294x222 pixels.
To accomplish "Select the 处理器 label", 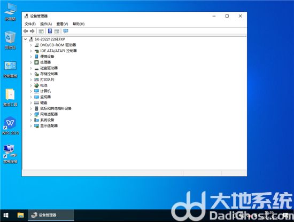I will pyautogui.click(x=45, y=62).
